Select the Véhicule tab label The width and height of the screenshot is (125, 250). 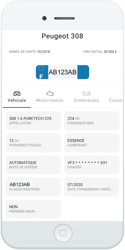click(17, 100)
